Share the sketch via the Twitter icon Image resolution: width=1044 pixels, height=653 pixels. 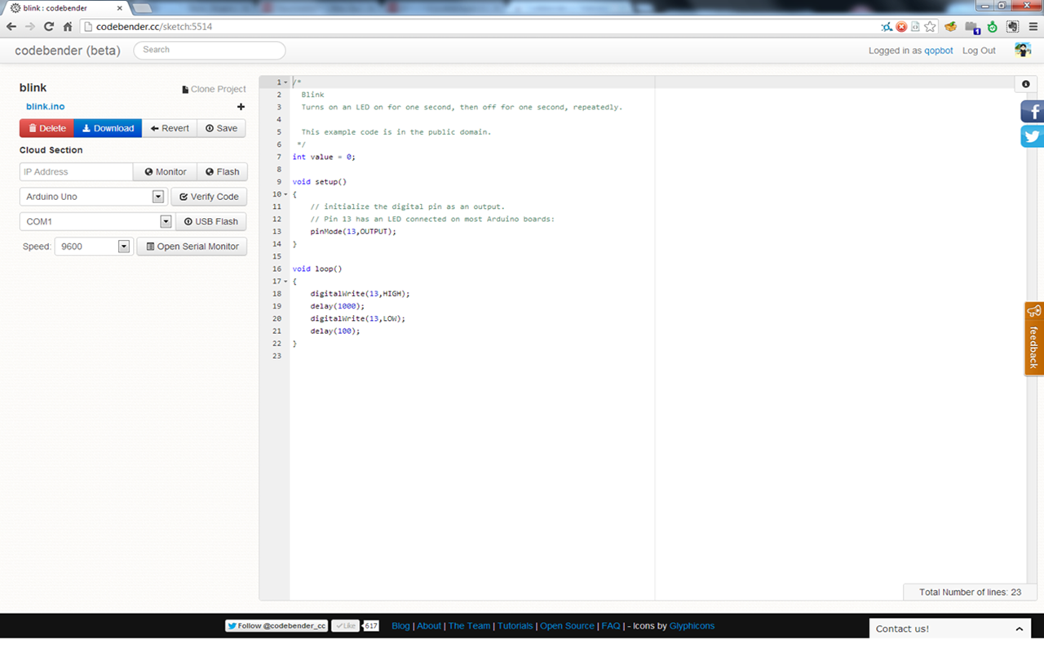tap(1033, 136)
